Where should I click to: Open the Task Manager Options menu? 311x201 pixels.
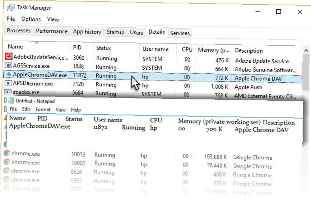31,19
